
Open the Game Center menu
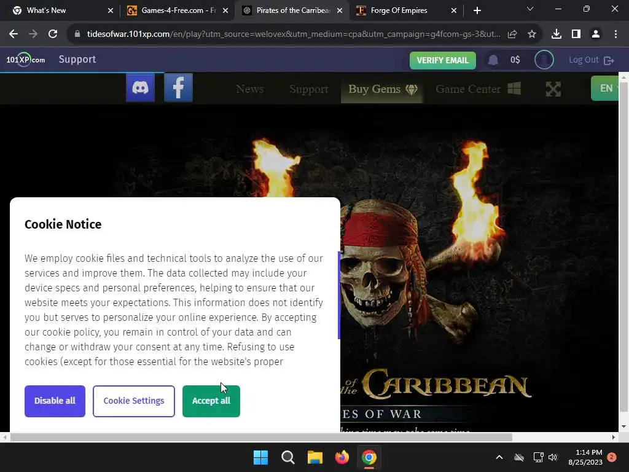pyautogui.click(x=478, y=89)
